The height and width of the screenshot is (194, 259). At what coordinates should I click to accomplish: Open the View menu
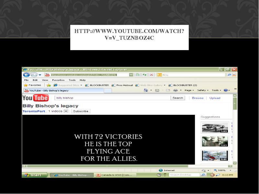click(x=45, y=80)
